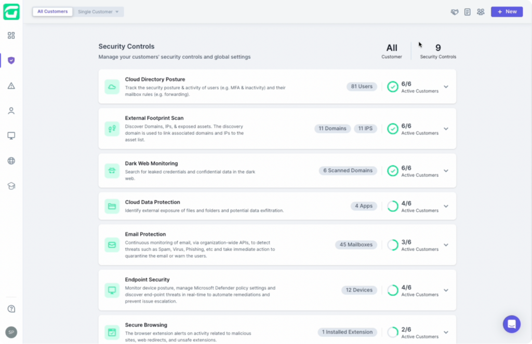Click the Secure Browsing browser icon

point(112,332)
